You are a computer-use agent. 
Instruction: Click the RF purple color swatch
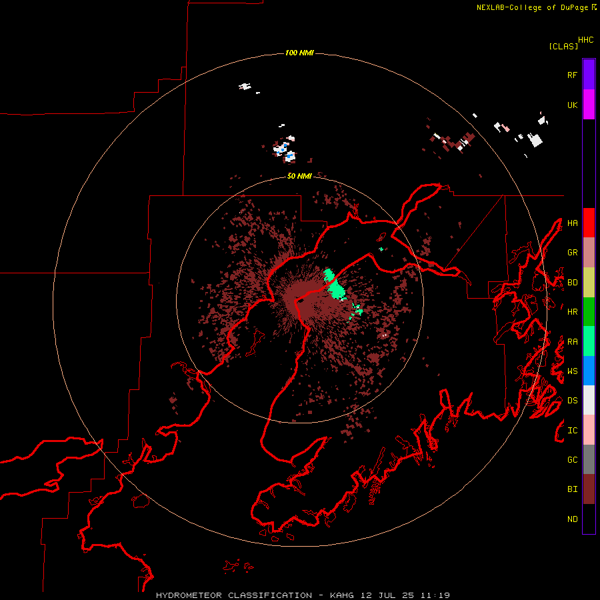(x=589, y=75)
